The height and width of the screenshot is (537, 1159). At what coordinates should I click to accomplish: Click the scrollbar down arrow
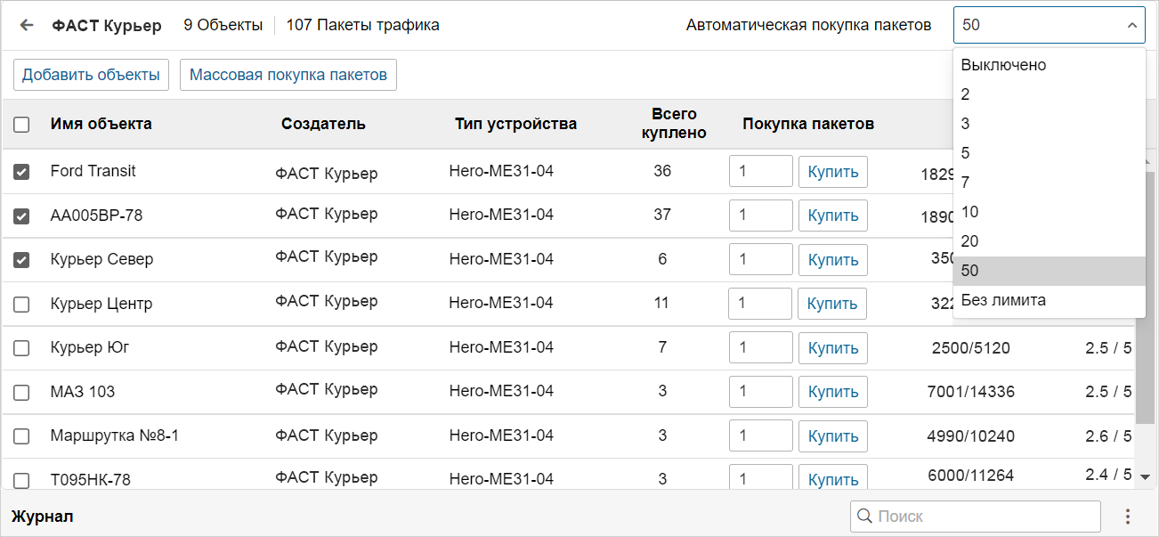coord(1146,477)
